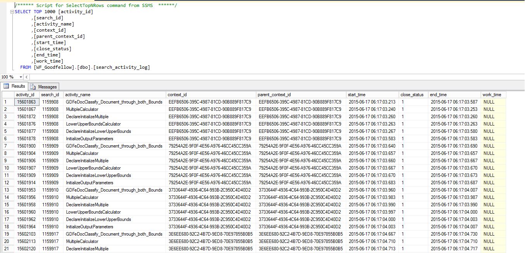This screenshot has width=525, height=253.
Task: Click the SELECT TOP 1000 query line
Action: coord(54,12)
